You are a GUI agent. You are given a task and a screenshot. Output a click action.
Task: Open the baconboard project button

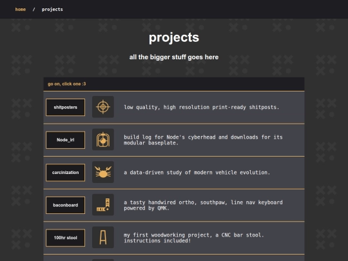[66, 206]
